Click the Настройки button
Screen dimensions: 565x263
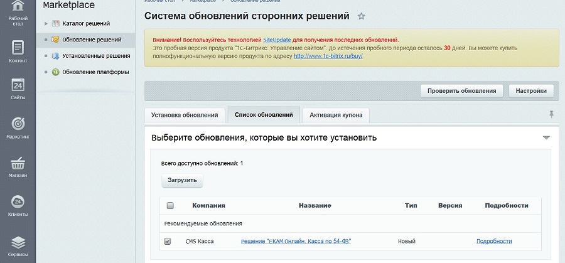(531, 91)
